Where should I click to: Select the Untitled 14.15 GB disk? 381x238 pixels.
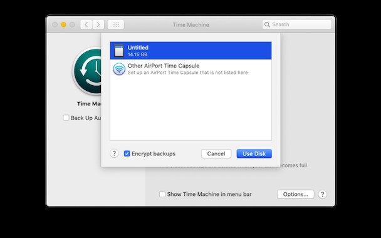pos(190,51)
